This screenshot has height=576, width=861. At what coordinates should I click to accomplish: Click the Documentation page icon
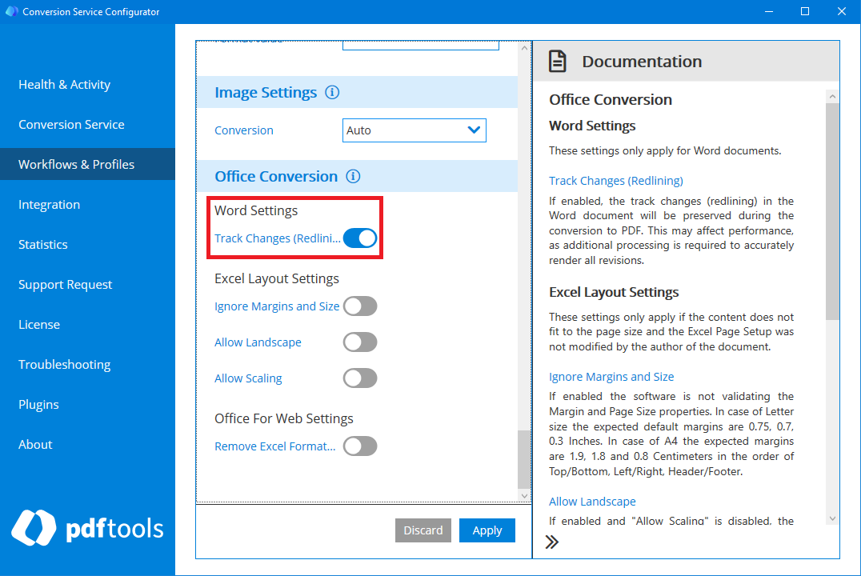pyautogui.click(x=558, y=61)
